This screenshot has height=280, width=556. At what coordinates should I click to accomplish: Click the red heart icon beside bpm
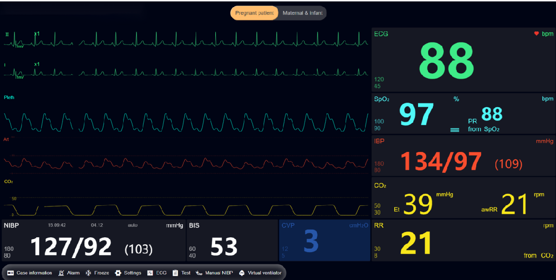pyautogui.click(x=536, y=34)
